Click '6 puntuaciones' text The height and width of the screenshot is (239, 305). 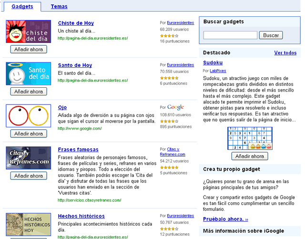(173, 83)
